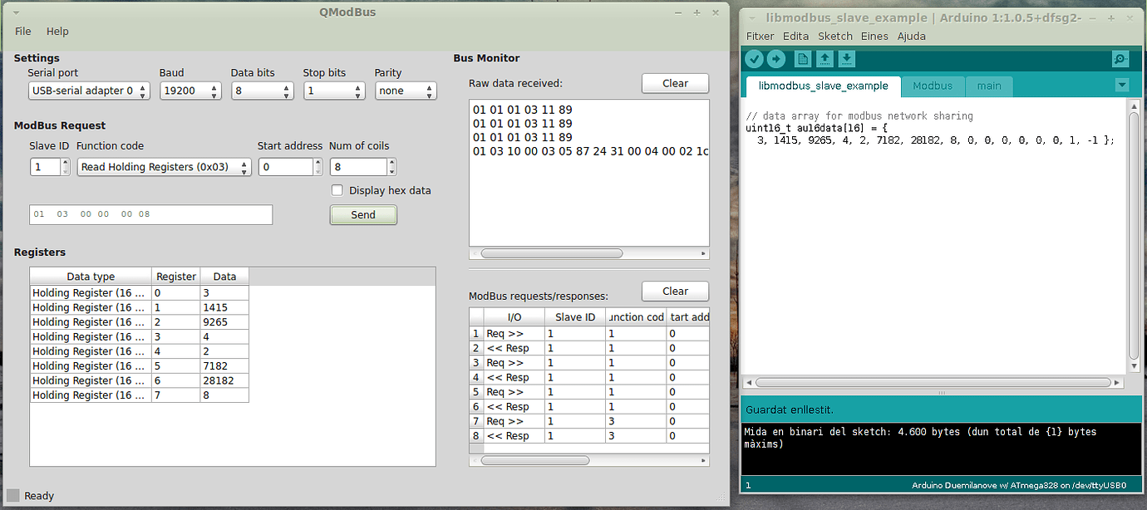The height and width of the screenshot is (510, 1147).
Task: Click the Verify sketch icon
Action: (x=755, y=59)
